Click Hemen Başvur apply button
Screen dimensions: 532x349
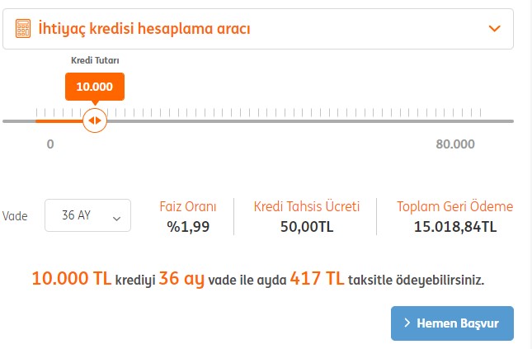pyautogui.click(x=452, y=323)
